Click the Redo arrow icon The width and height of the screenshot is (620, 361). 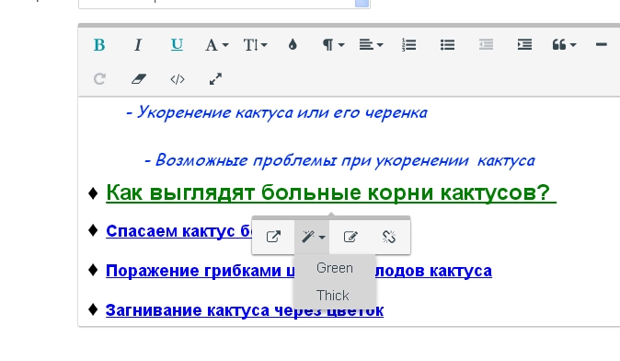99,79
